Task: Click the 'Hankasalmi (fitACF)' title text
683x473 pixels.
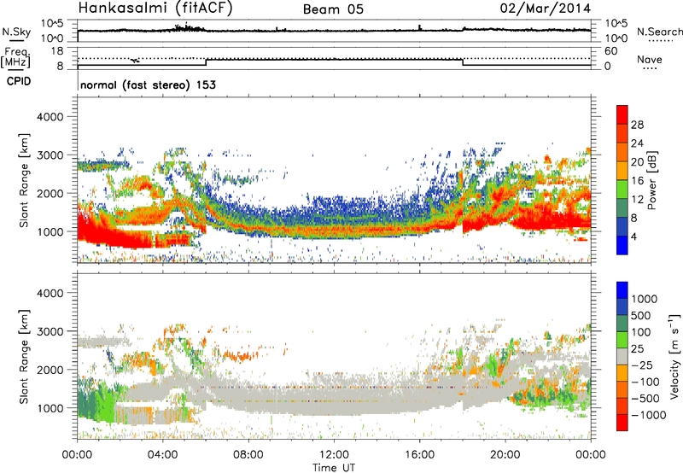Action: (x=155, y=9)
